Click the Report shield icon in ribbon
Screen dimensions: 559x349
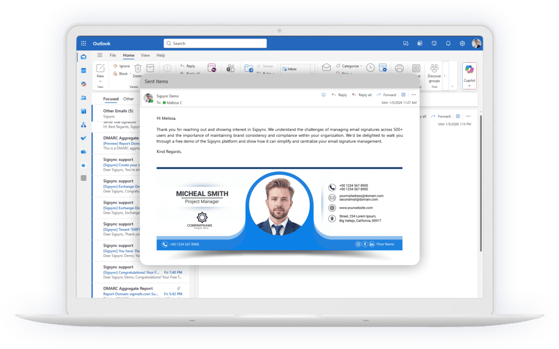pyautogui.click(x=167, y=68)
